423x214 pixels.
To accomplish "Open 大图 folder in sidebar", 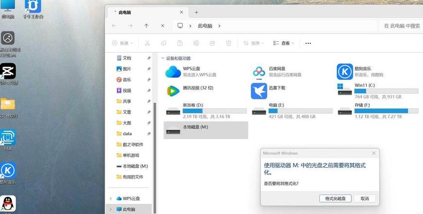I will click(127, 123).
